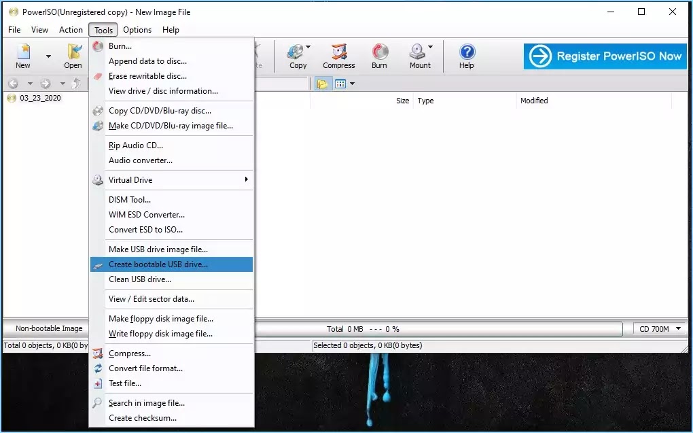Open the CD 700M media size dropdown
Image resolution: width=693 pixels, height=433 pixels.
tap(660, 328)
